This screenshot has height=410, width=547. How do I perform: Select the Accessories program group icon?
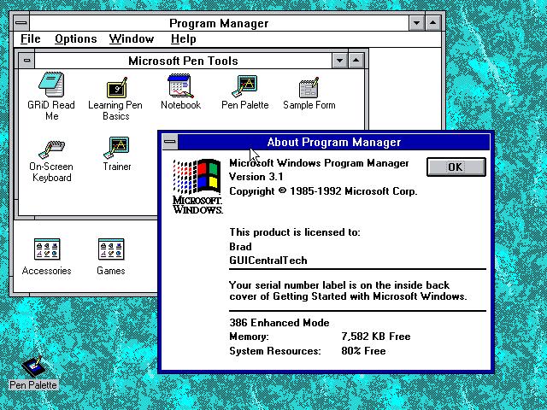(x=47, y=249)
